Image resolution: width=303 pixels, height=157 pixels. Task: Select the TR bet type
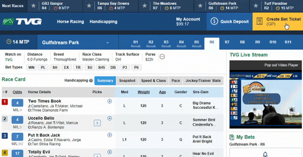click(78, 68)
